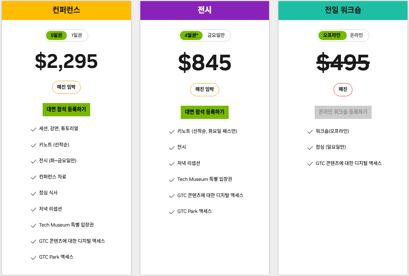
Task: Click the strikethrough price '$495'
Action: (343, 63)
